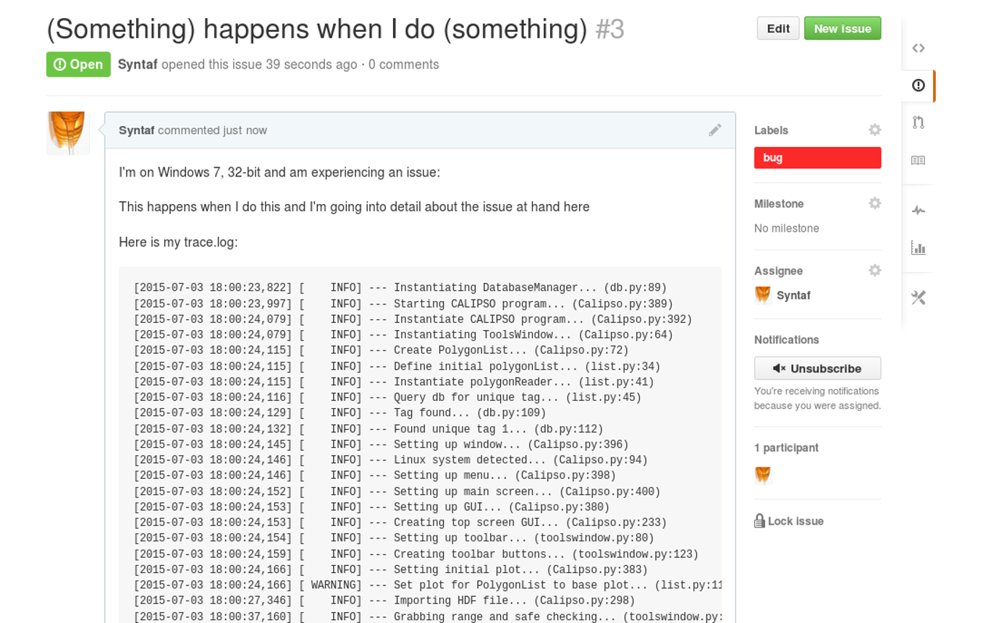The width and height of the screenshot is (983, 623).
Task: Edit the comment with pencil icon
Action: (x=714, y=130)
